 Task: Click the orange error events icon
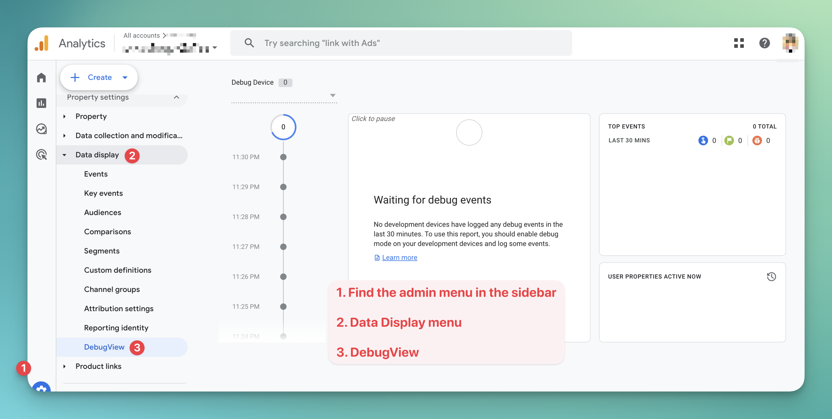pos(757,140)
